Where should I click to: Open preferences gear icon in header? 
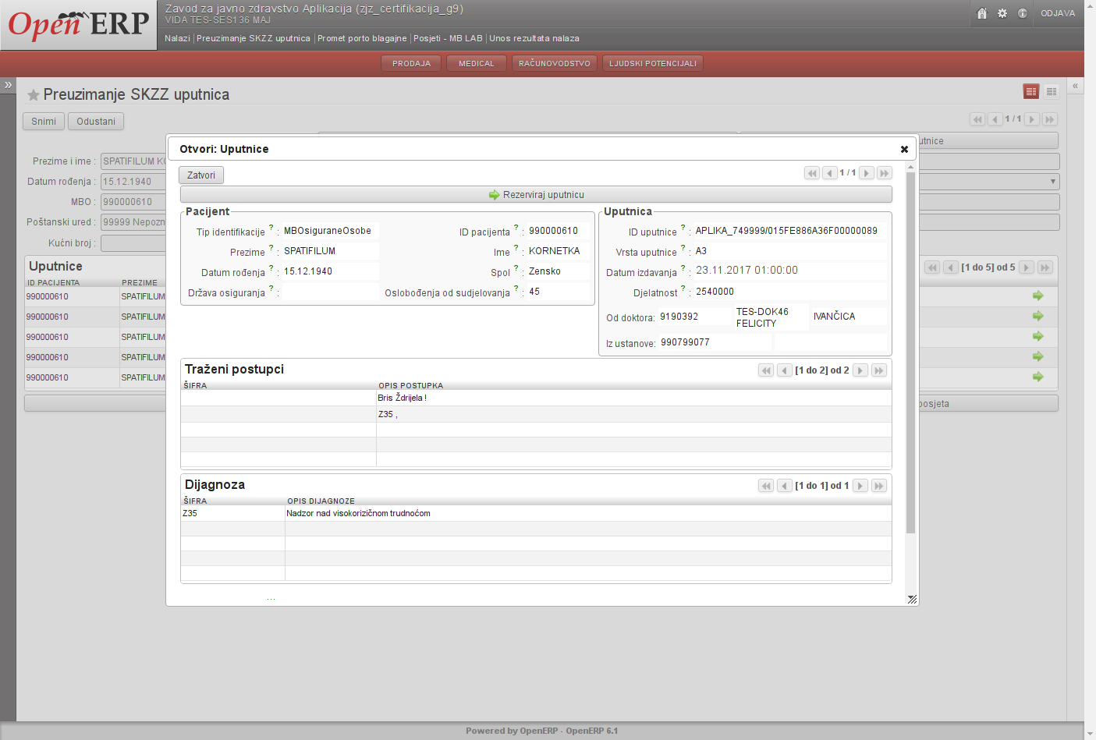coord(1002,13)
